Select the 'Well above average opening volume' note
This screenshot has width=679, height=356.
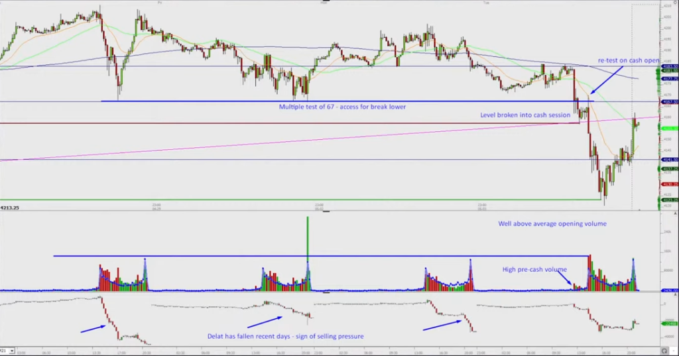pos(552,224)
